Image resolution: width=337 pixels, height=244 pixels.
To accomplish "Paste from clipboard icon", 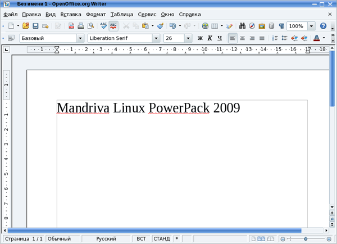I will tap(145, 26).
